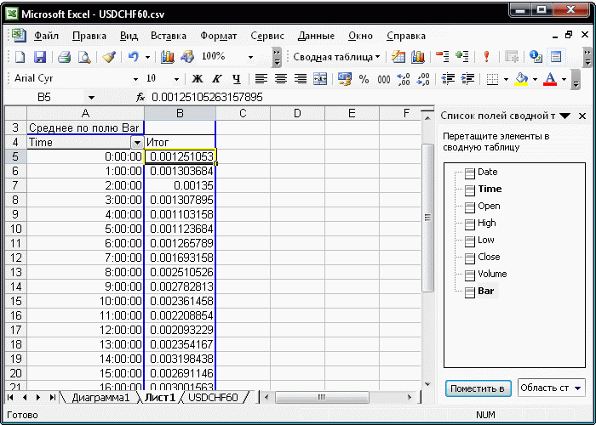Viewport: 596px width, 425px height.
Task: Open the Undo history dropdown arrow
Action: click(x=147, y=57)
